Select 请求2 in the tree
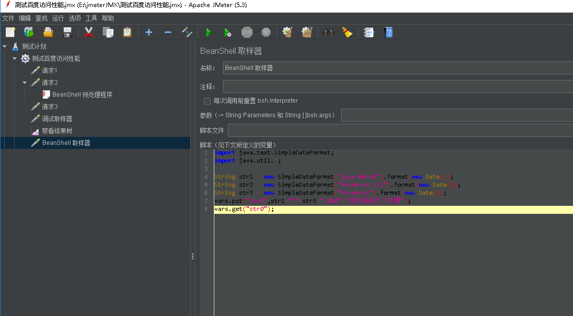This screenshot has width=573, height=316. (49, 83)
